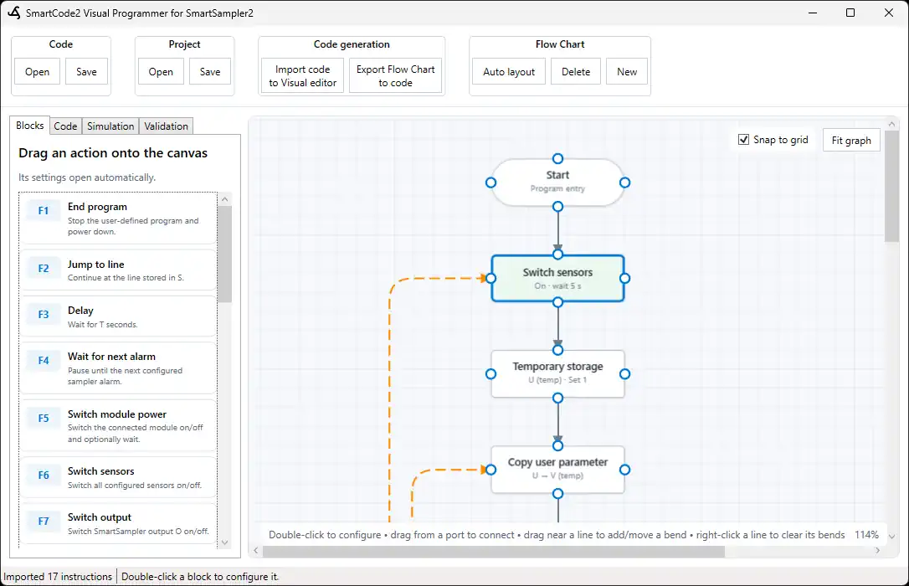
Task: Select the F1 End program block icon
Action: tap(44, 211)
